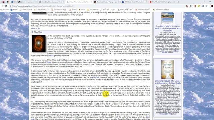The width and height of the screenshot is (214, 120).
Task: Open the red extension icon in toolbar
Action: tap(195, 6)
